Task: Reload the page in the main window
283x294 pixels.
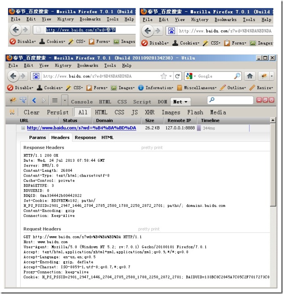Action: click(x=177, y=76)
